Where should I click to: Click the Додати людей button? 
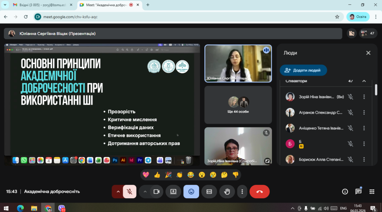click(303, 70)
